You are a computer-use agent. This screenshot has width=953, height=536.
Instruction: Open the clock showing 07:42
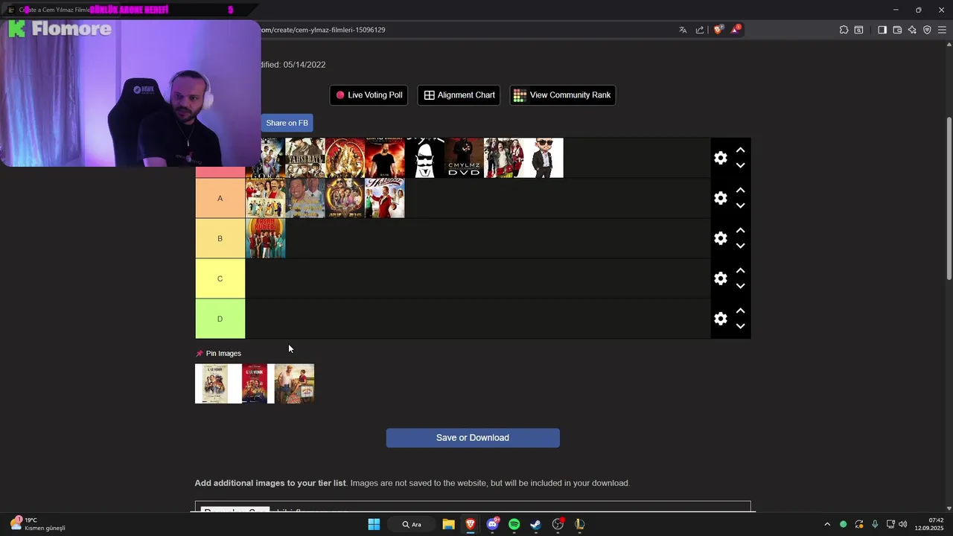pos(930,524)
